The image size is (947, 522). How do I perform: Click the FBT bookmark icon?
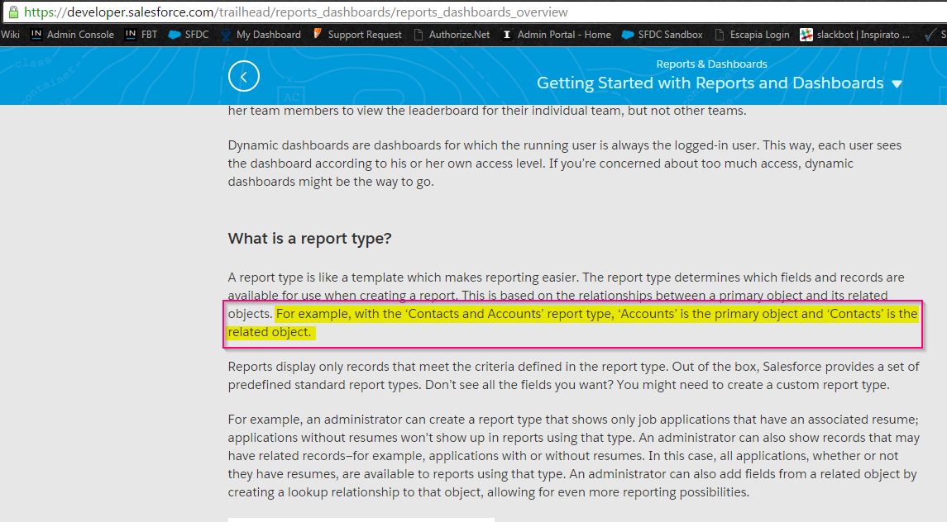point(131,35)
